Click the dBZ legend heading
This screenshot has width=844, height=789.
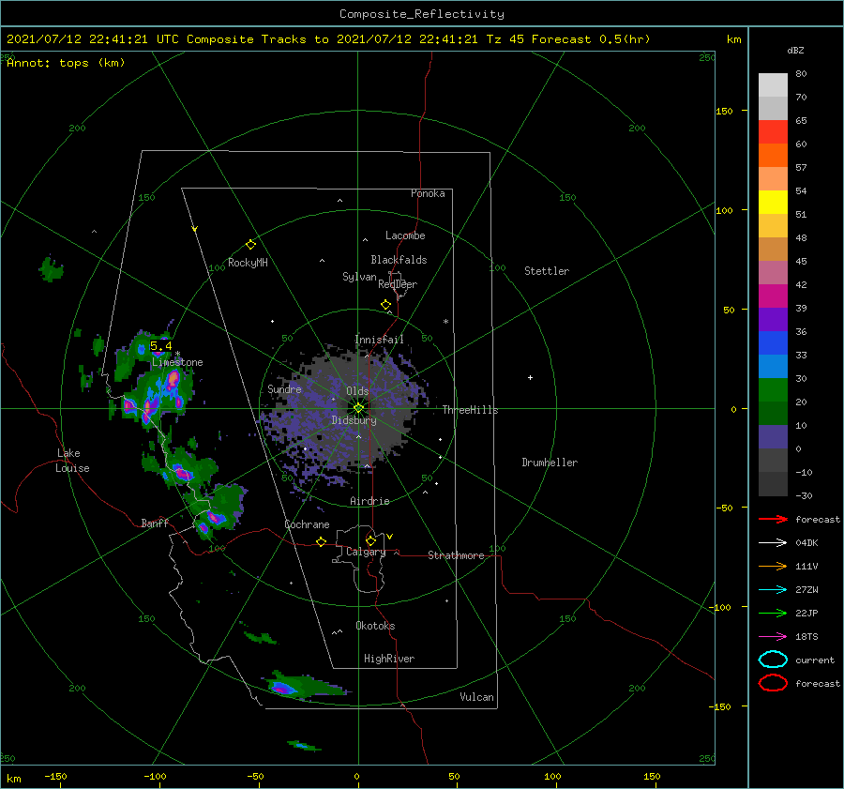[x=795, y=50]
